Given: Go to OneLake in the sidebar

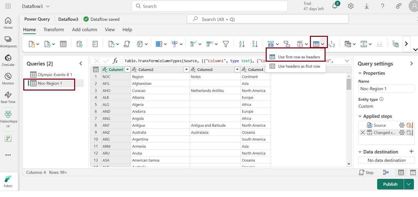Looking at the screenshot, I should pos(8,60).
